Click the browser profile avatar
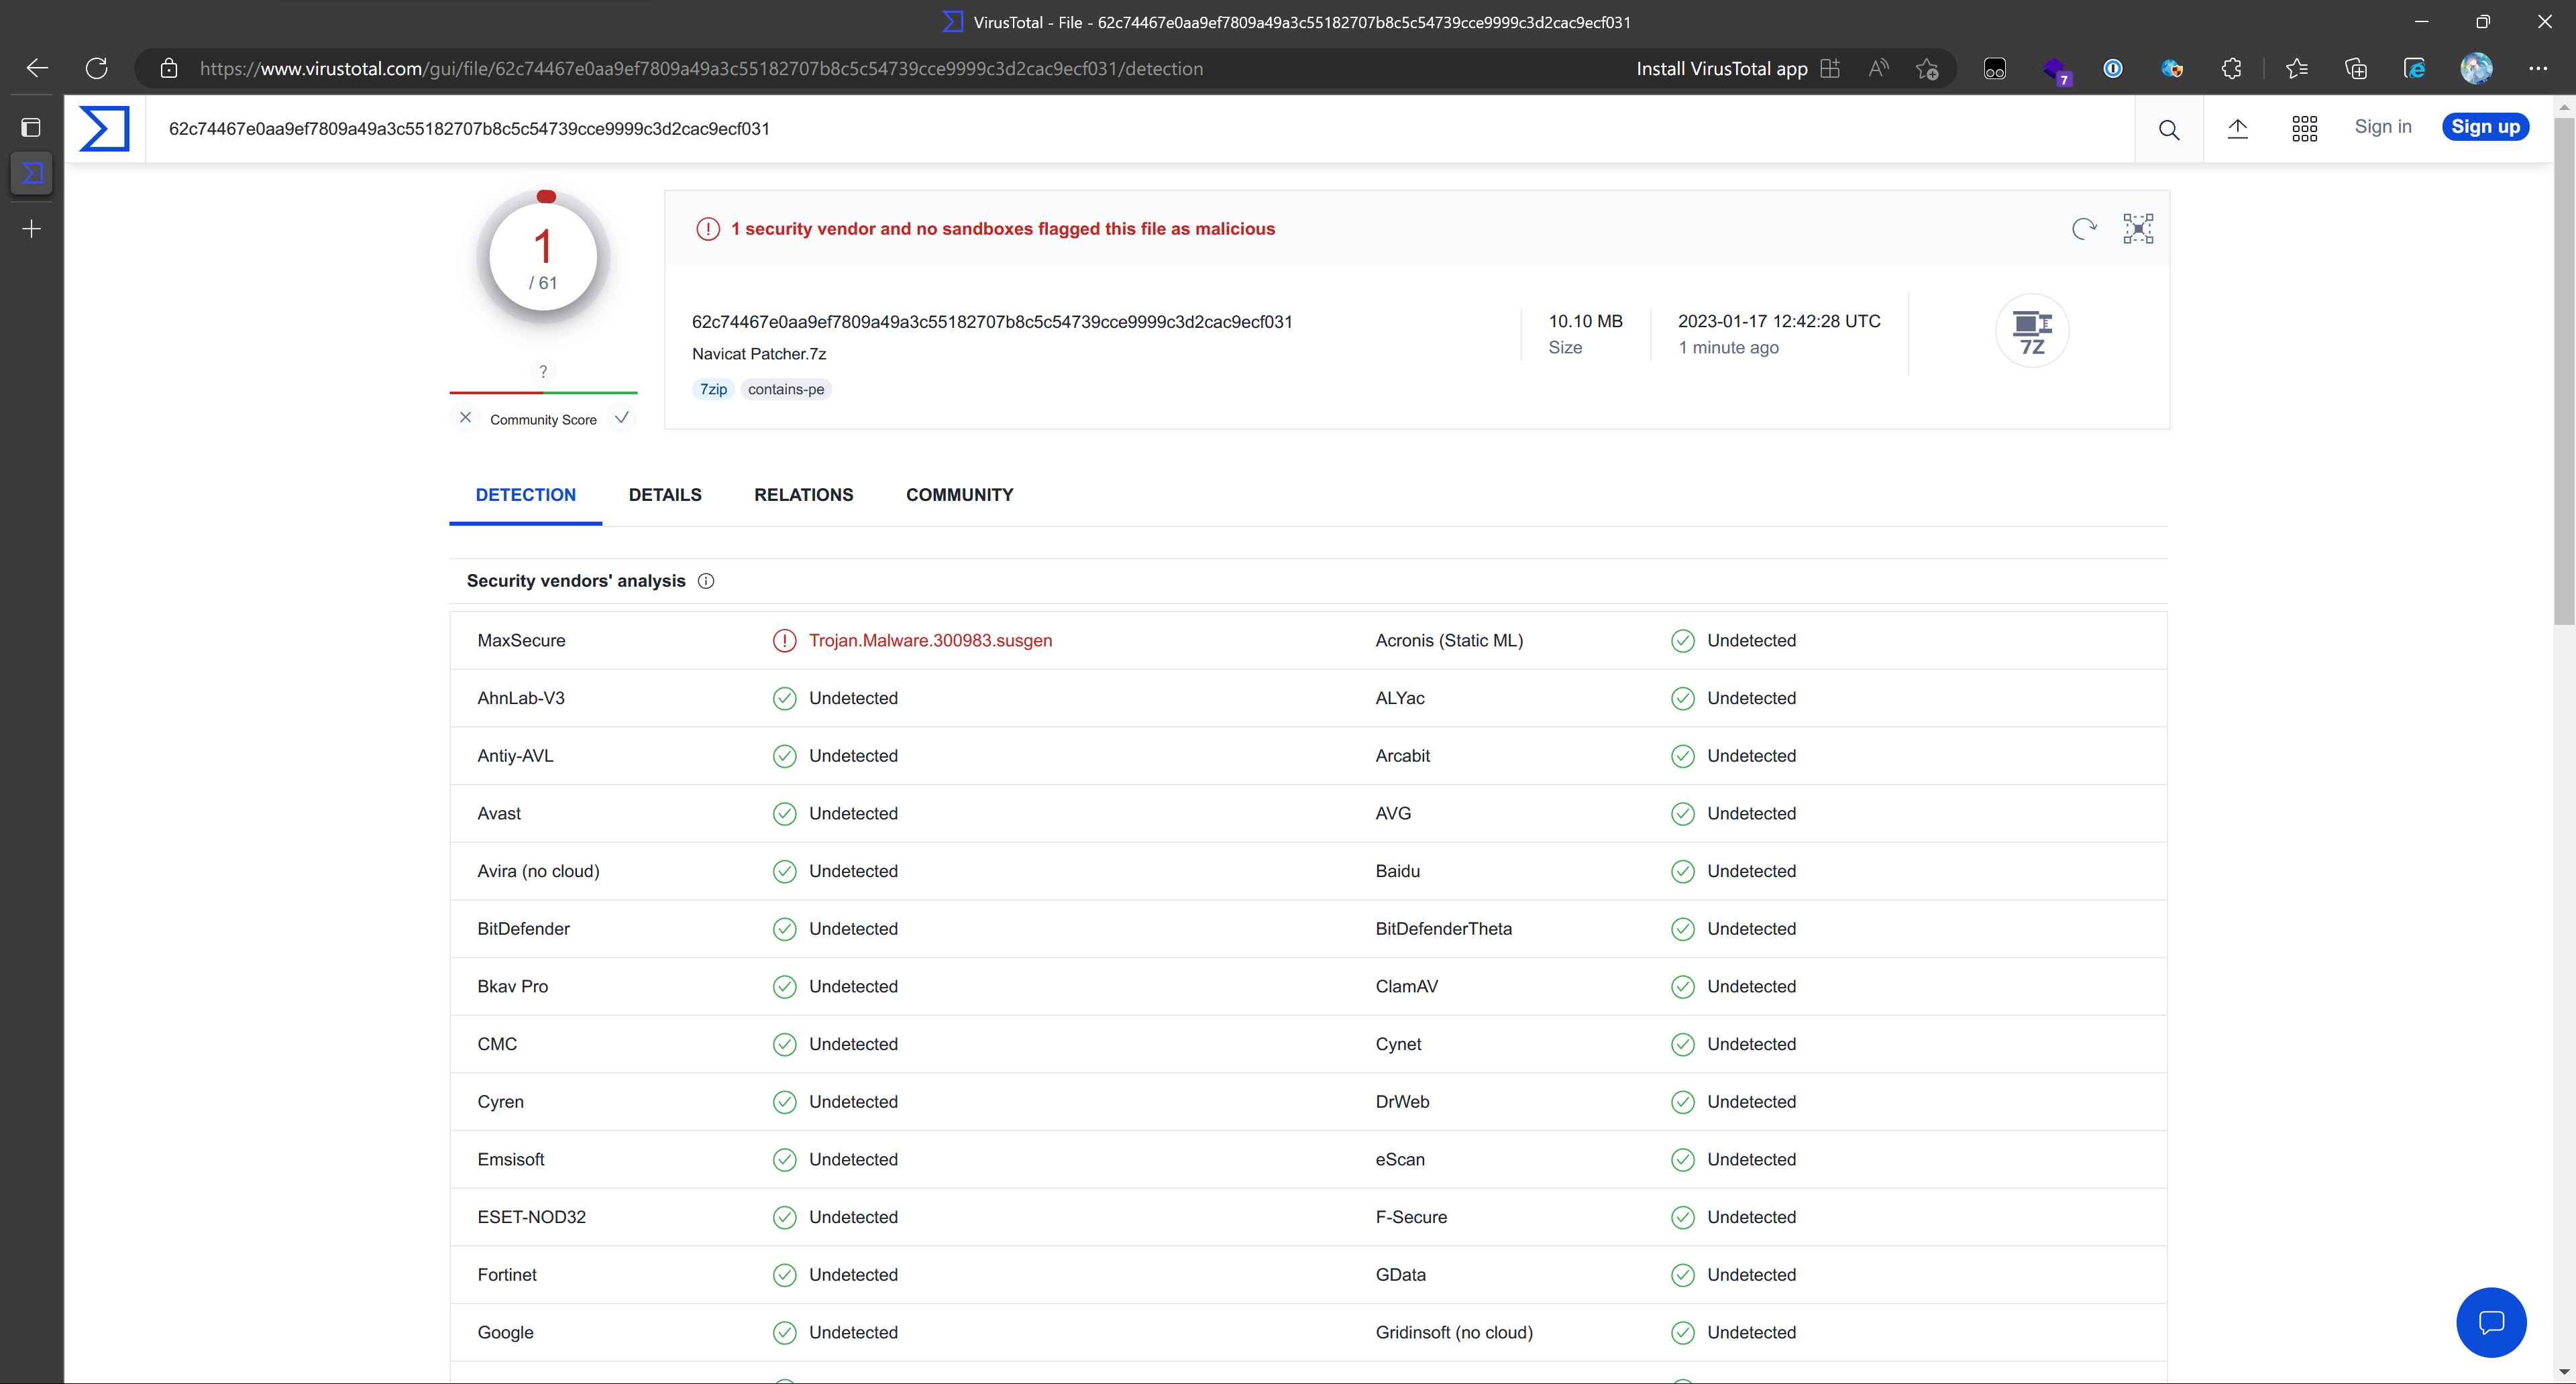 [x=2476, y=68]
